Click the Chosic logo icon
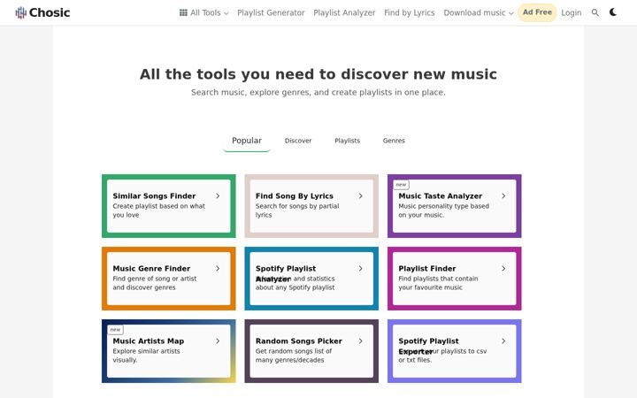The width and height of the screenshot is (637, 398). pyautogui.click(x=20, y=13)
